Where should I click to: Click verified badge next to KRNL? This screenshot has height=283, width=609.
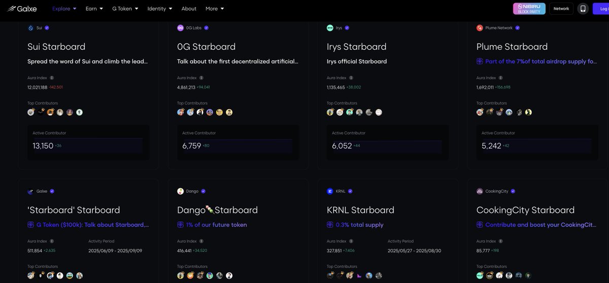[350, 191]
